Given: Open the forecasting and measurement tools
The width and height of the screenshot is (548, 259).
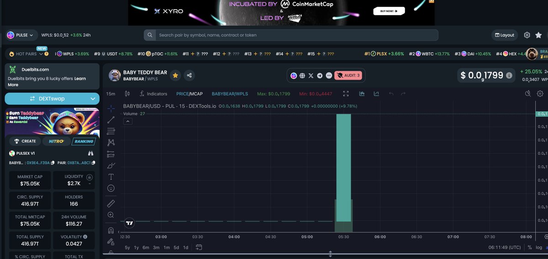Looking at the screenshot, I should [x=111, y=154].
